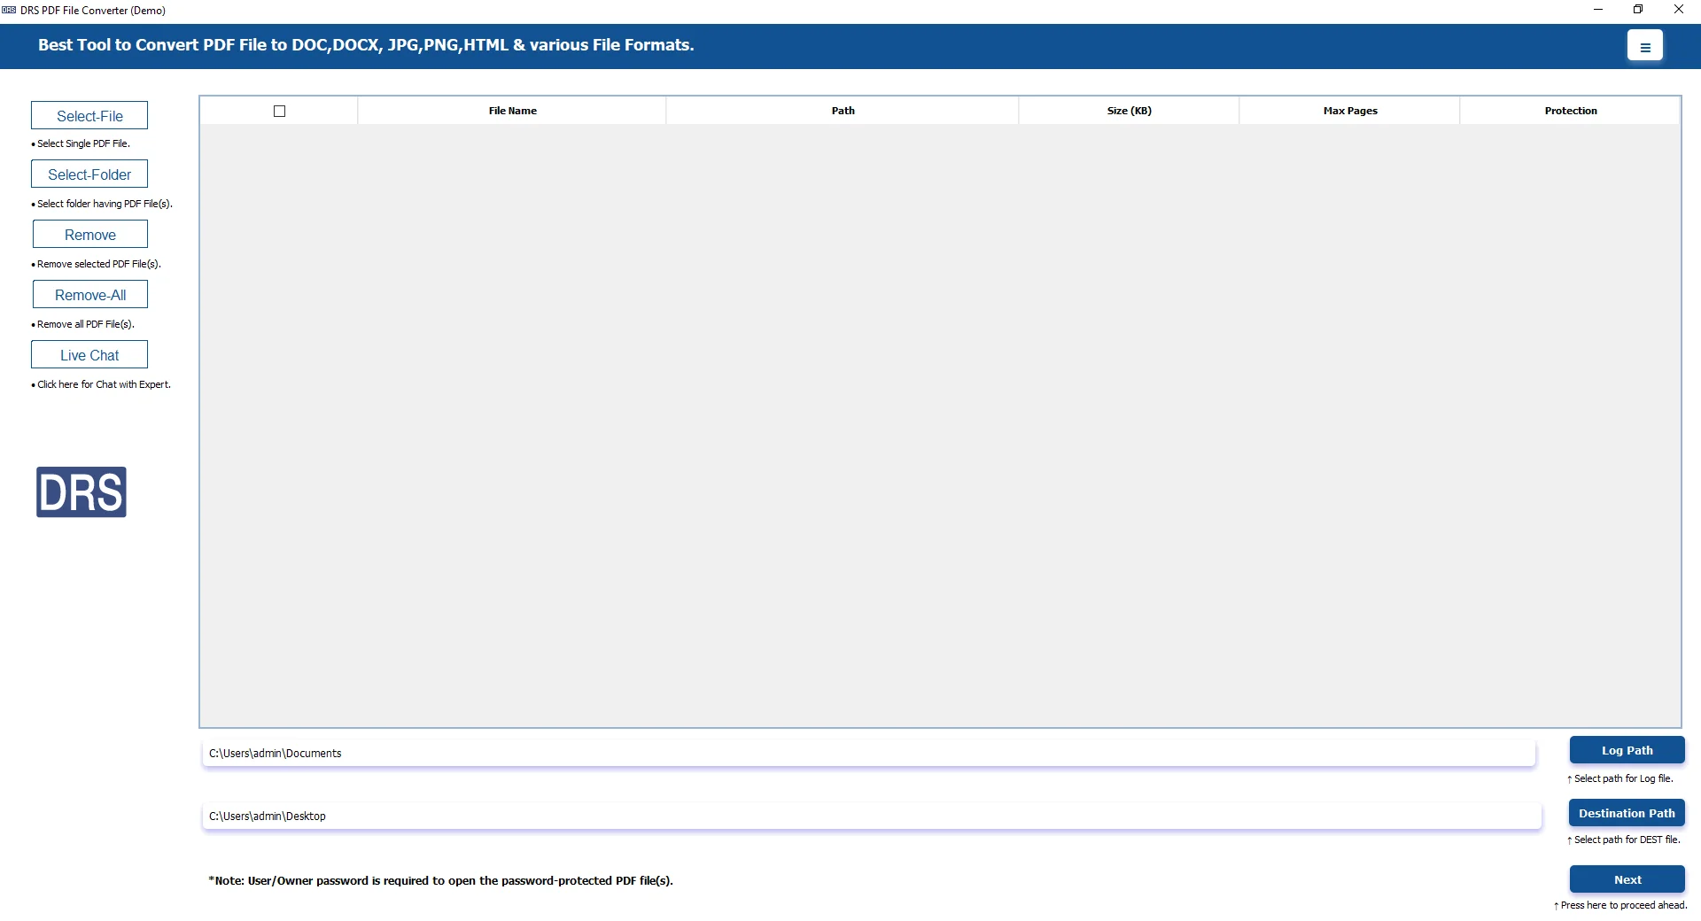Screen dimensions: 1701x921
Task: Click the Destination Path button
Action: tap(1627, 813)
